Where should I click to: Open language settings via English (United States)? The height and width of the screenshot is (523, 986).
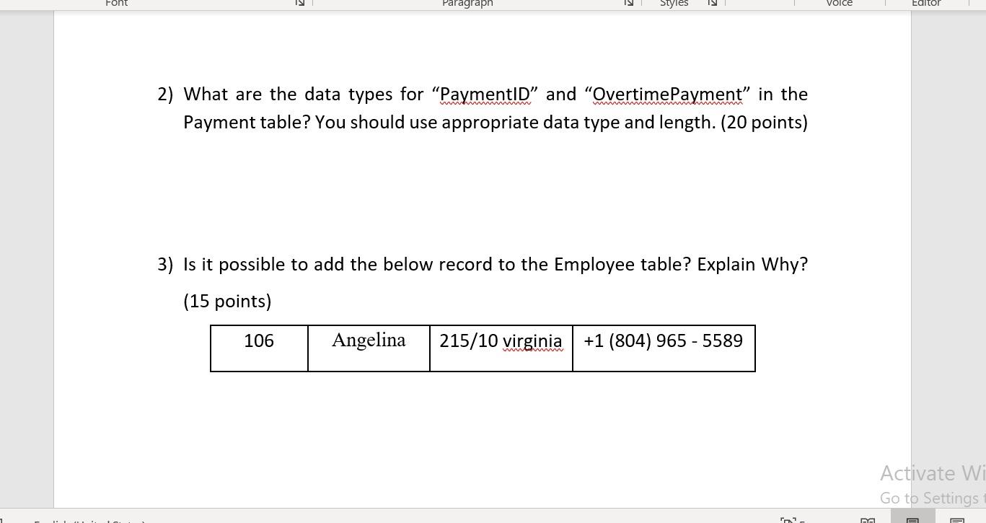90,521
